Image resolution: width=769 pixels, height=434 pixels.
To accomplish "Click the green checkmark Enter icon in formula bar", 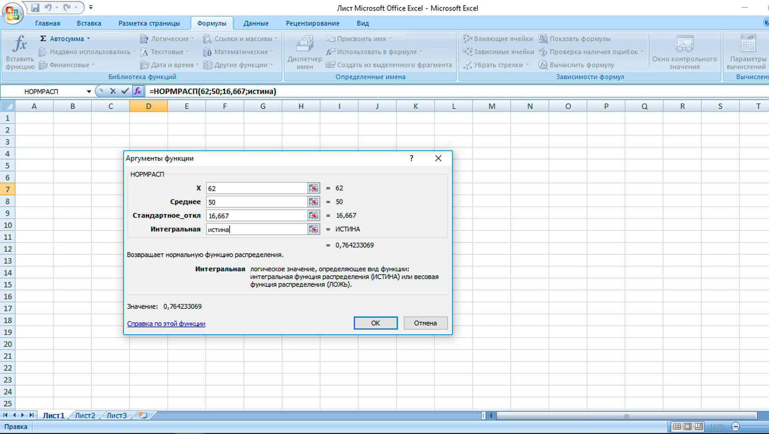I will (x=125, y=91).
